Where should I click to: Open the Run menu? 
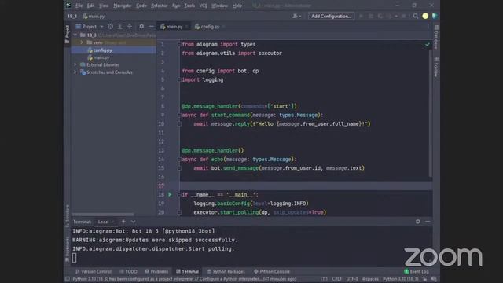[176, 6]
